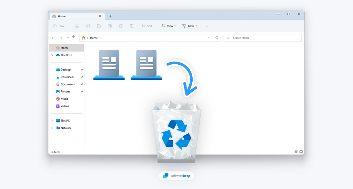The height and width of the screenshot is (189, 353).
Task: Go up one folder level arrow
Action: [x=73, y=37]
